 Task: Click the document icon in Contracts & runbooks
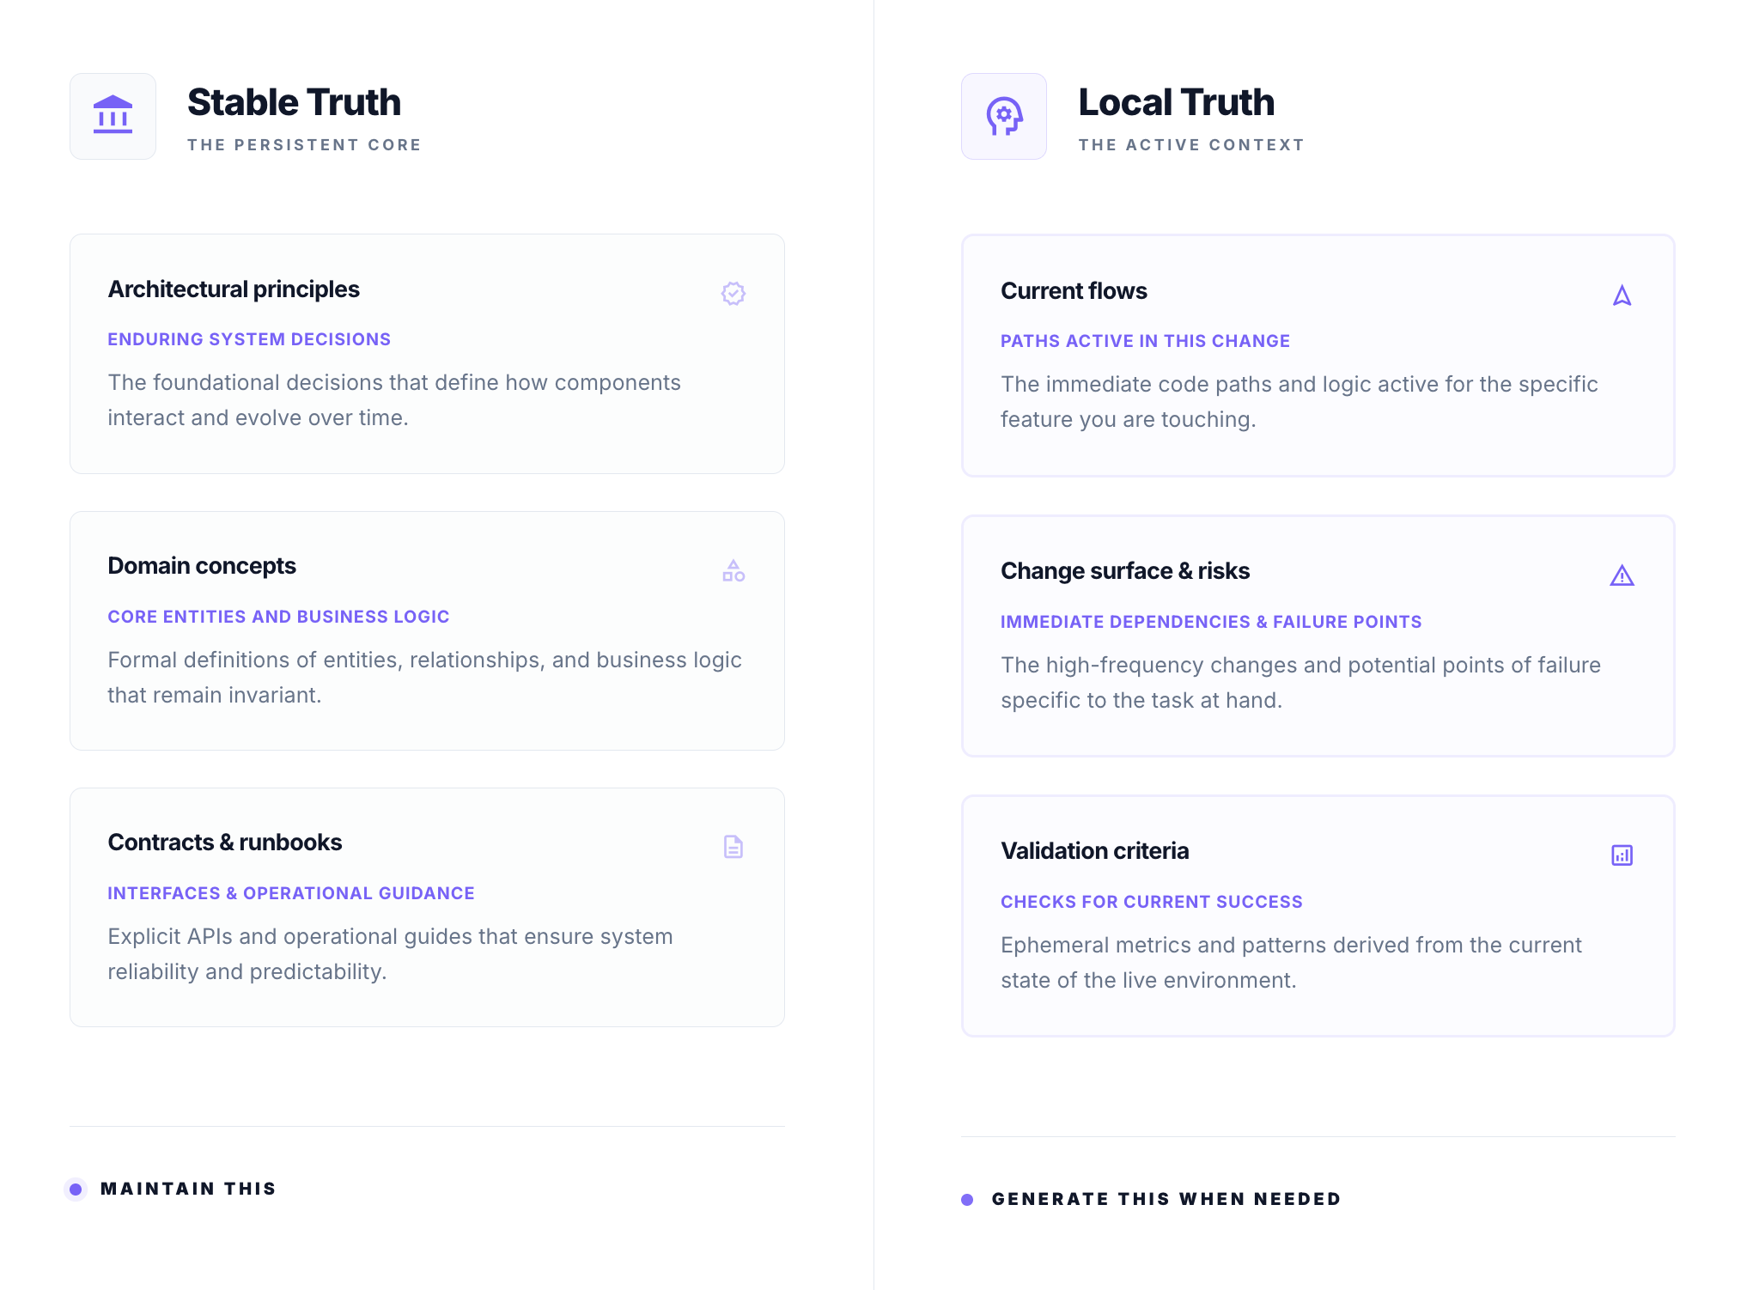(x=733, y=847)
